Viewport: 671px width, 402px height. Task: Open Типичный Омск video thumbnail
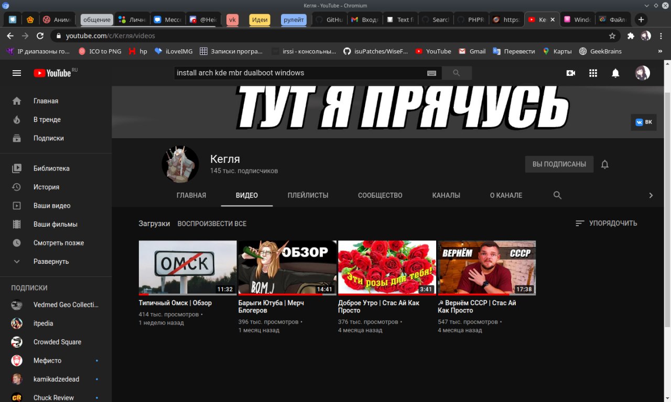[188, 268]
